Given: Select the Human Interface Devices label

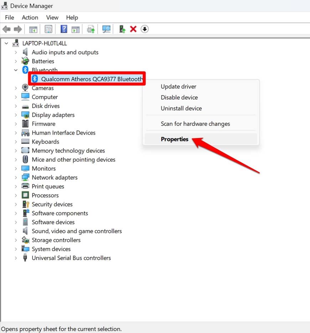Looking at the screenshot, I should [x=64, y=133].
